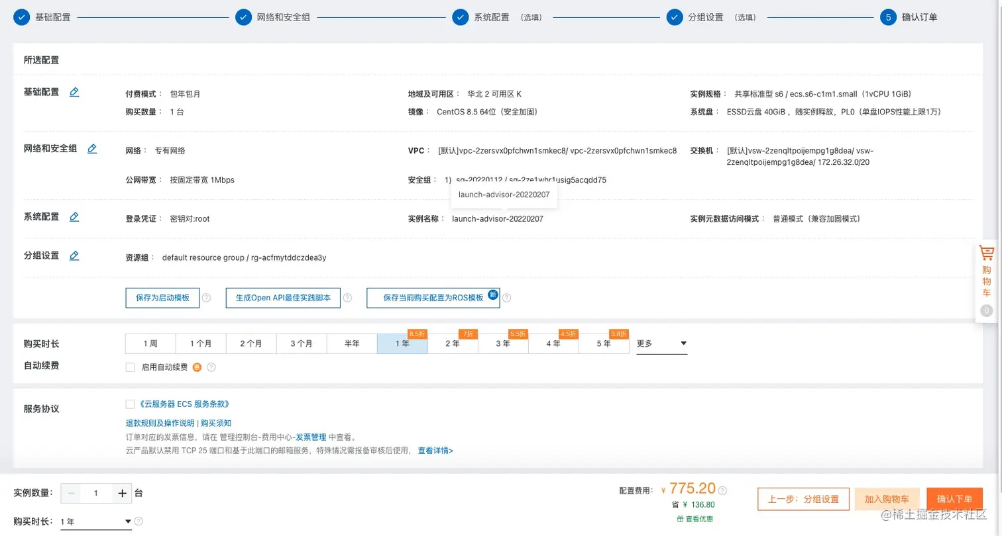
Task: Select 1个月 purchase duration
Action: tap(201, 343)
